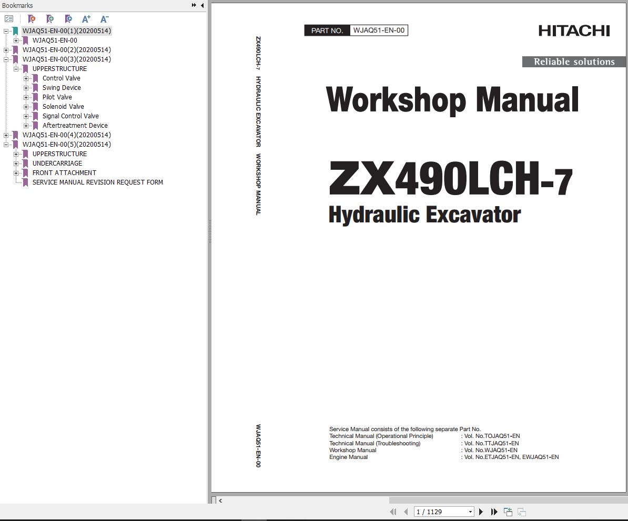Jump to the last page

(x=494, y=512)
